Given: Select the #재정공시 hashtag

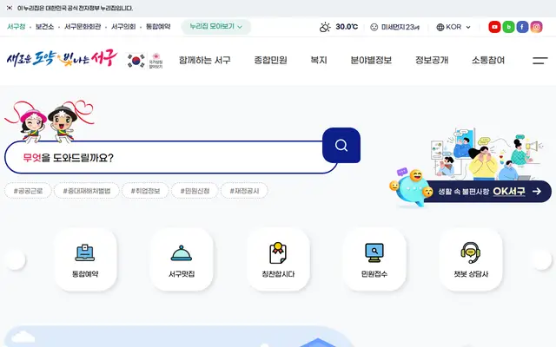Looking at the screenshot, I should 244,191.
